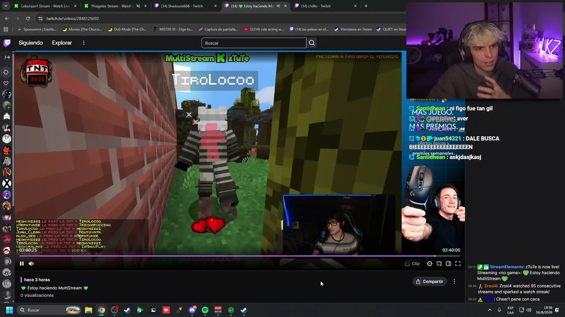Image resolution: width=565 pixels, height=317 pixels.
Task: Click the circular icon above the sidebar heart
Action: click(6, 72)
